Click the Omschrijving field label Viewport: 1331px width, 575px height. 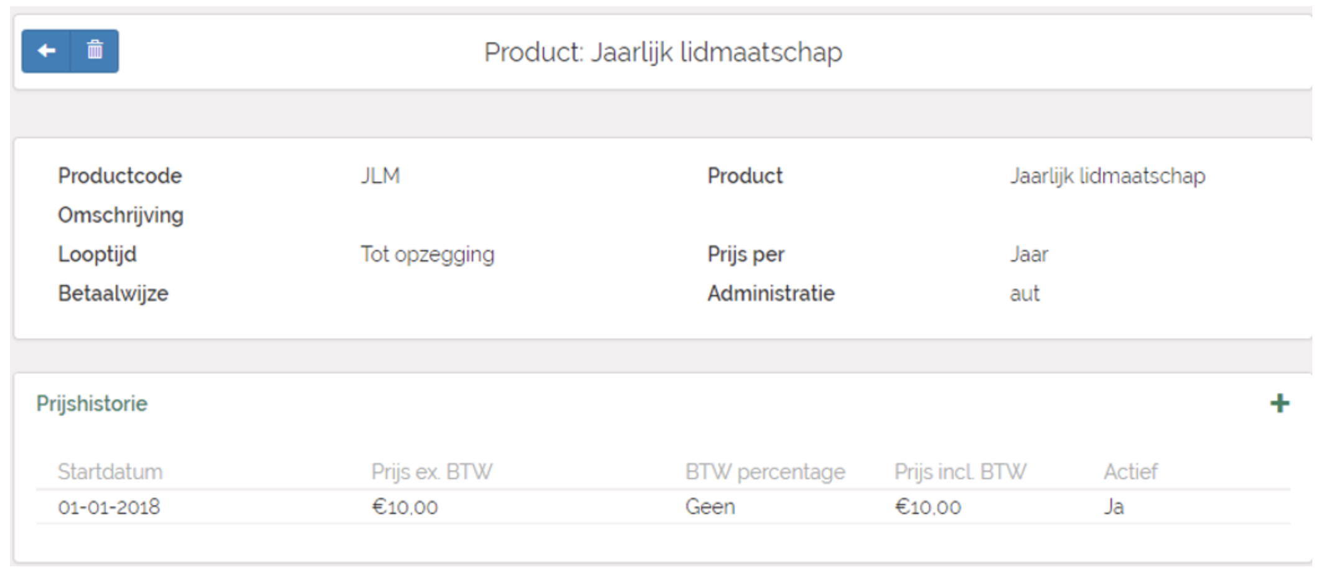[121, 215]
